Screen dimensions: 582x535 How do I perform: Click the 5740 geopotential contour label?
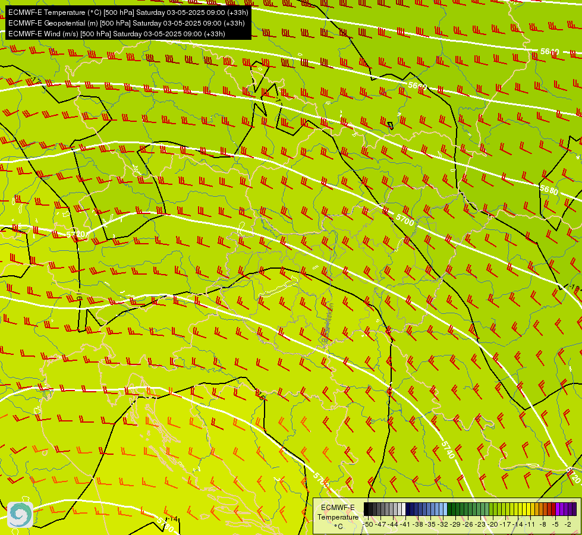pyautogui.click(x=448, y=449)
